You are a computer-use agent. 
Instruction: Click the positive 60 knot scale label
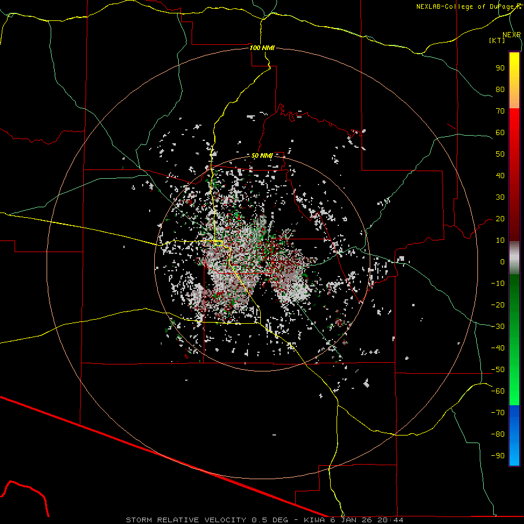(x=500, y=132)
